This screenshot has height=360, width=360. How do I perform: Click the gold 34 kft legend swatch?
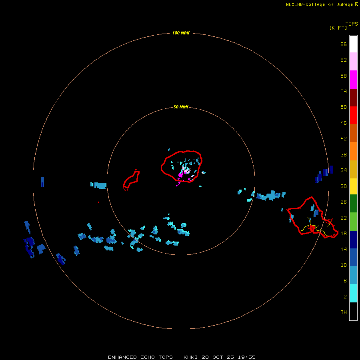click(353, 169)
